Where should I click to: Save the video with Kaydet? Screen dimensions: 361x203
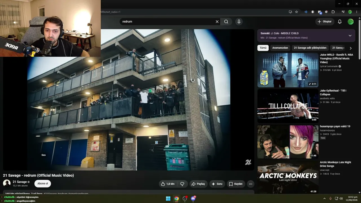(x=236, y=184)
